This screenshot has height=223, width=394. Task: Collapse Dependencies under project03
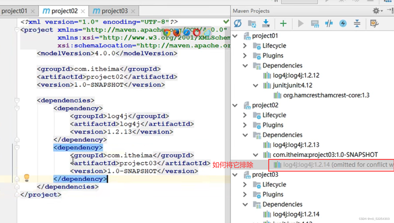click(x=245, y=204)
